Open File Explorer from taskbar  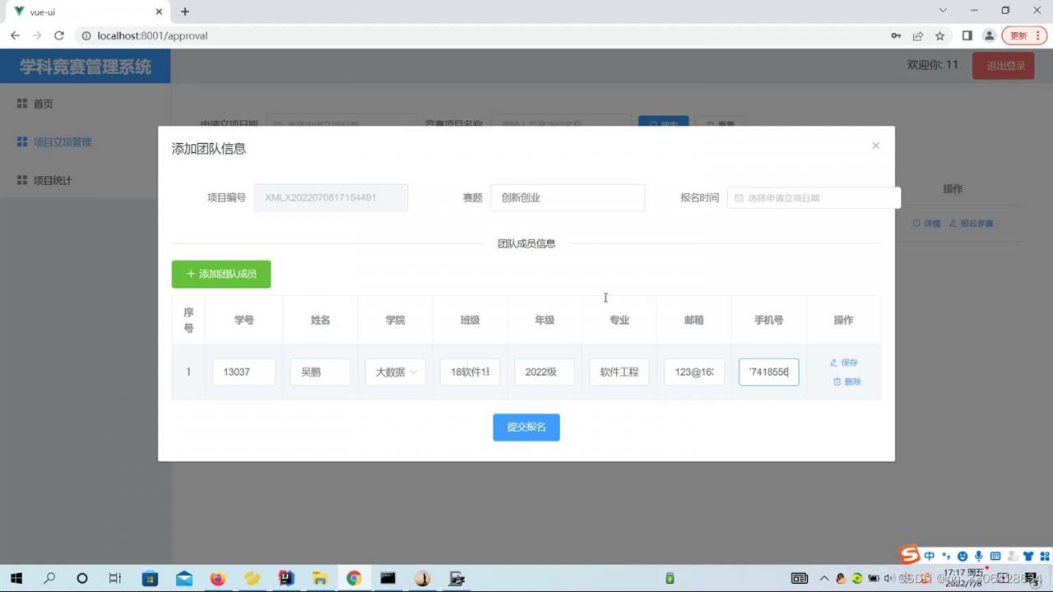pos(320,578)
